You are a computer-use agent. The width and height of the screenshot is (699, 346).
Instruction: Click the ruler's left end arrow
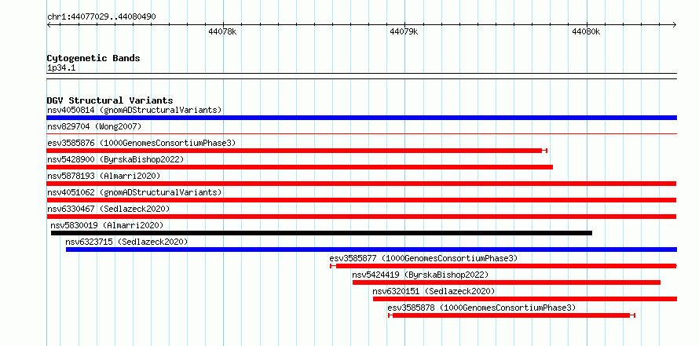(x=49, y=25)
